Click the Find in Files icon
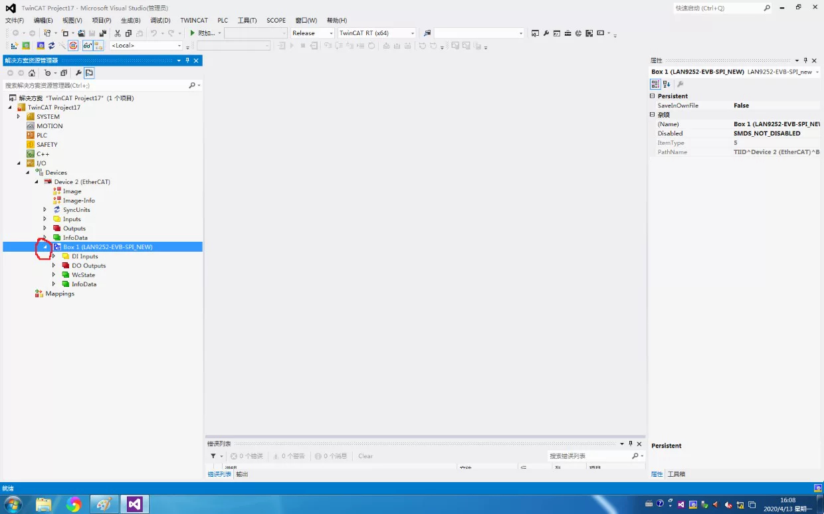The width and height of the screenshot is (824, 514). click(x=427, y=33)
